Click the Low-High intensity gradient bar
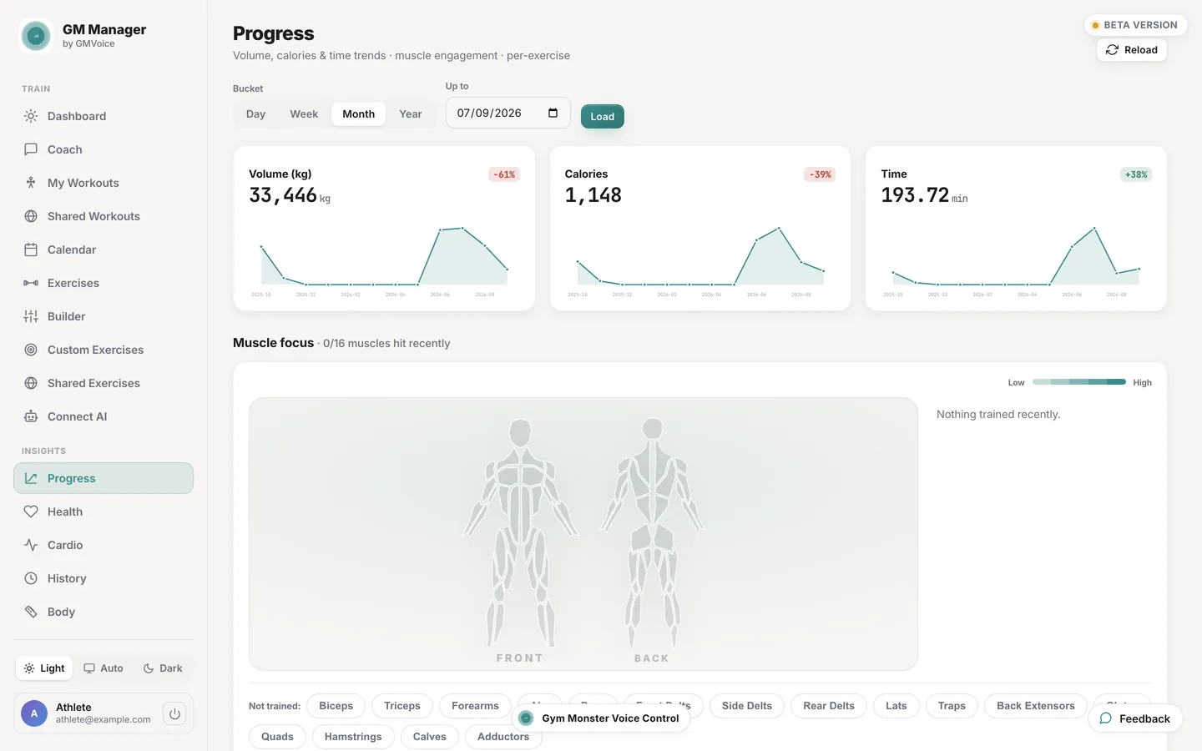This screenshot has height=751, width=1202. (1079, 382)
